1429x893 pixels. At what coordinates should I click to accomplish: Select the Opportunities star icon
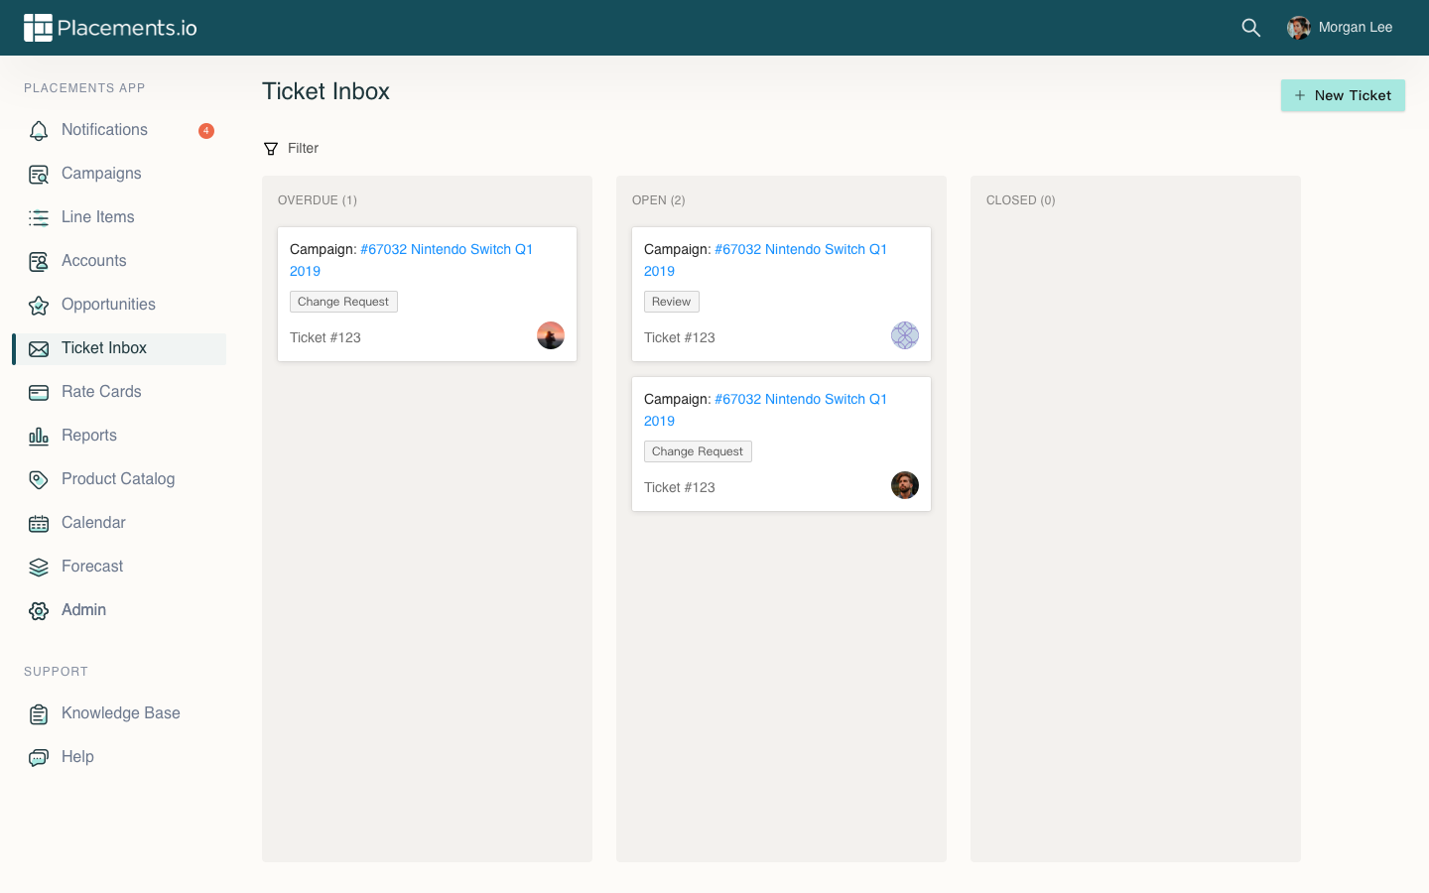point(39,306)
